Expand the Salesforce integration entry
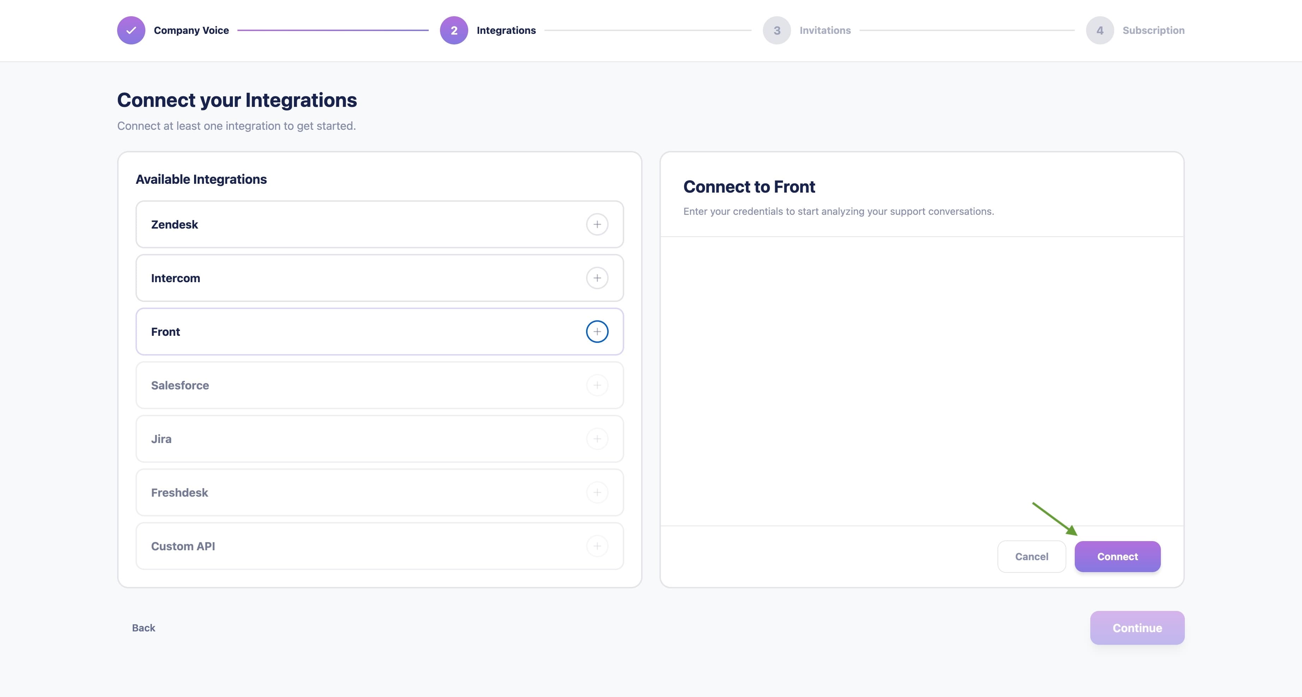Viewport: 1302px width, 697px height. [x=354, y=385]
